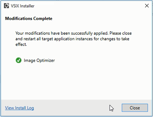Click the green checkmark beside Image Optimizer

pyautogui.click(x=19, y=60)
